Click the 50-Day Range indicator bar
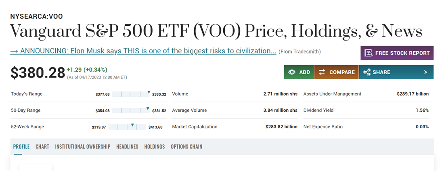The width and height of the screenshot is (444, 171). (131, 110)
